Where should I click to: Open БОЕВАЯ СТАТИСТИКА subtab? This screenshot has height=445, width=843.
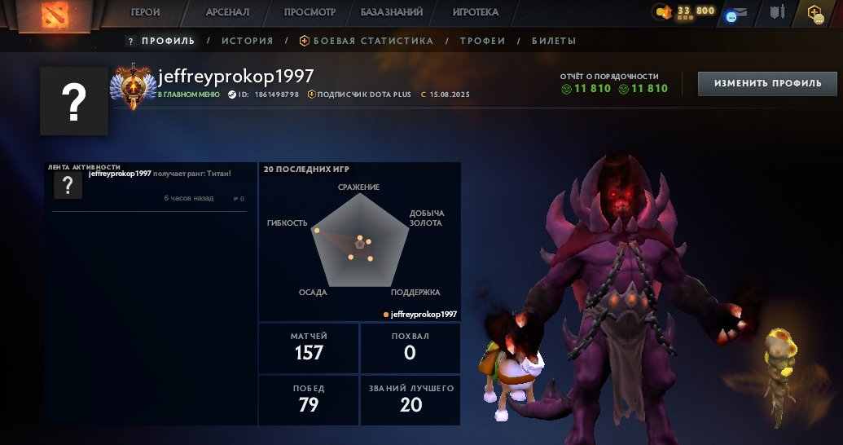367,41
